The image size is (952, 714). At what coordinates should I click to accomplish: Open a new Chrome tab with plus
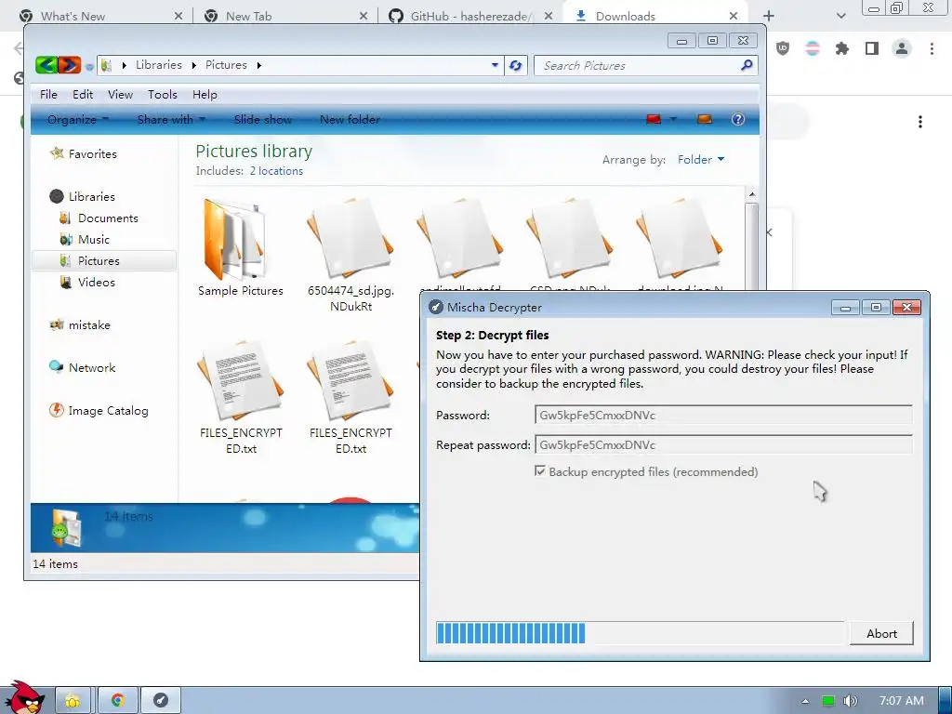(769, 16)
